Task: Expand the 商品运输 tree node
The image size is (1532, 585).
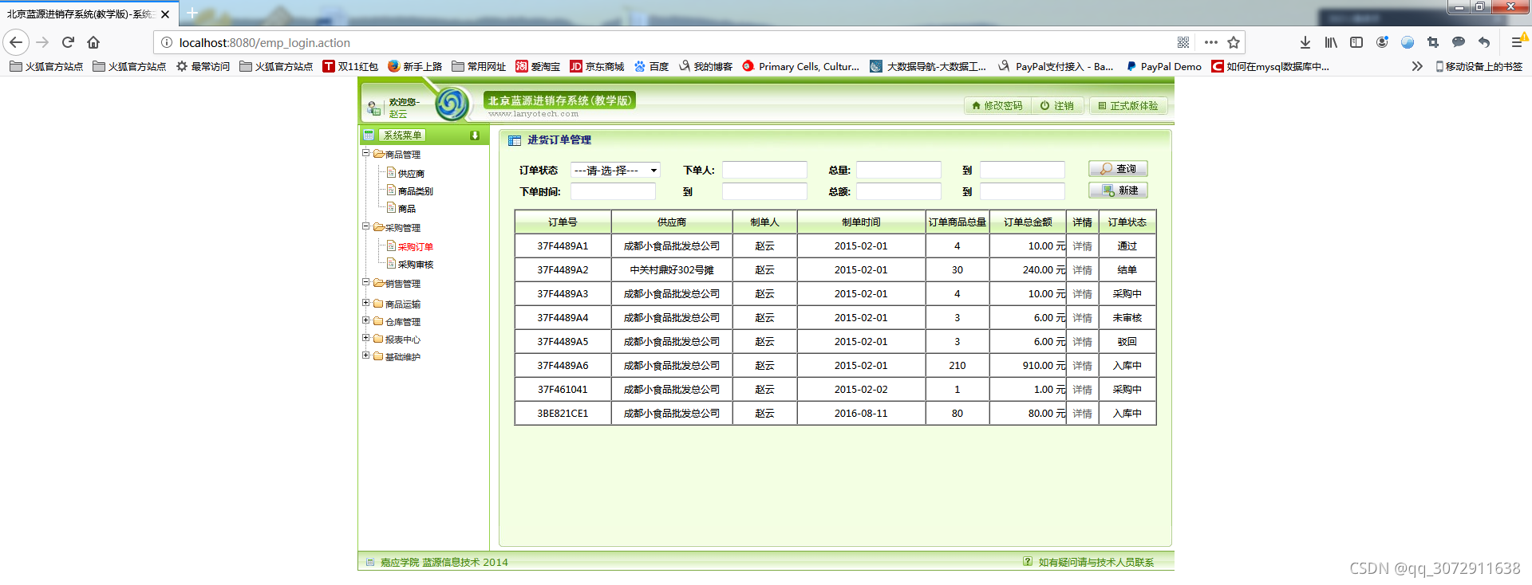Action: coord(366,303)
